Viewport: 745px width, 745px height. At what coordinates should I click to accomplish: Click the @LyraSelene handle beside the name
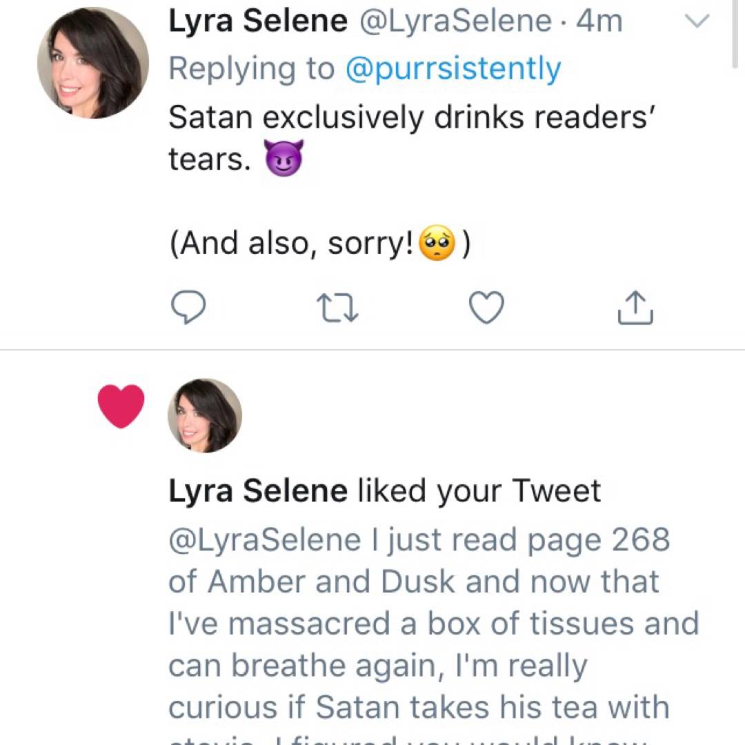[455, 22]
